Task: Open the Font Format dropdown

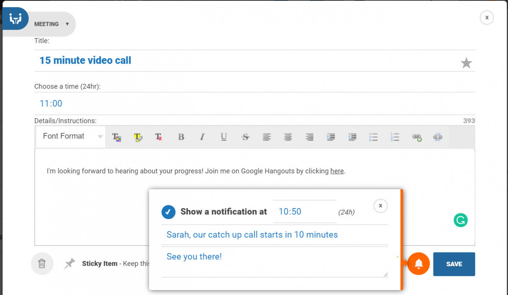Action: tap(71, 136)
